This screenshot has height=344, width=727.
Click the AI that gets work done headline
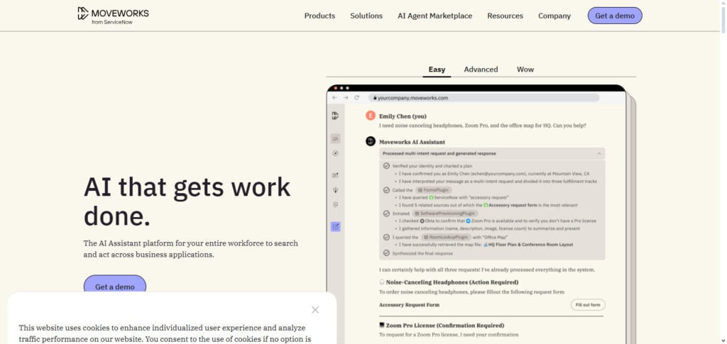click(187, 202)
